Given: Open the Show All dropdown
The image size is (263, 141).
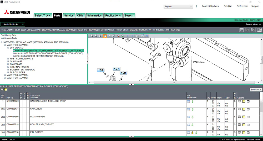Looking at the screenshot, I should 256,89.
